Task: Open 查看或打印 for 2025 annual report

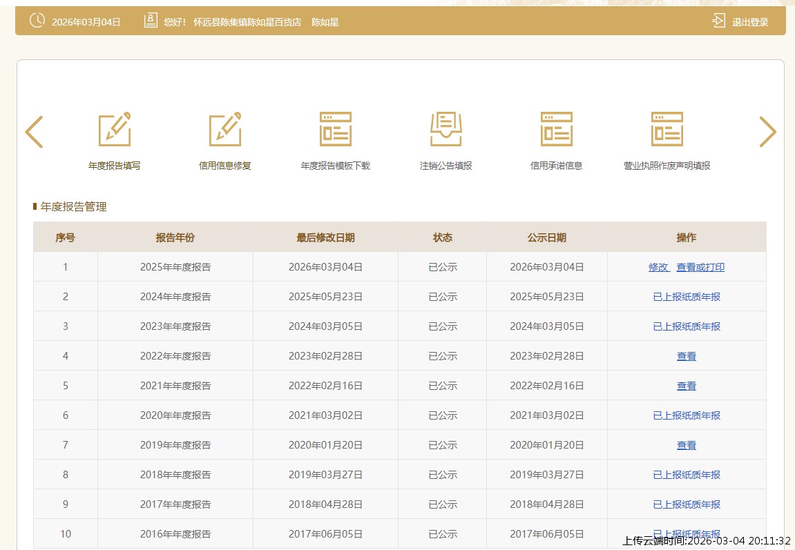Action: click(700, 267)
